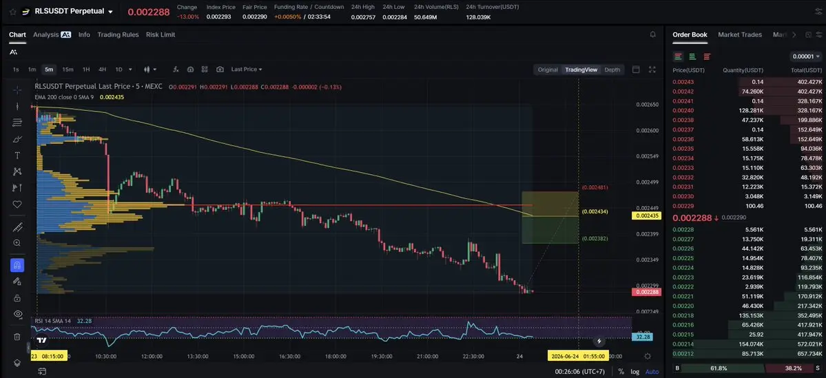Open the object tree layers icon
The height and width of the screenshot is (378, 826).
click(17, 363)
